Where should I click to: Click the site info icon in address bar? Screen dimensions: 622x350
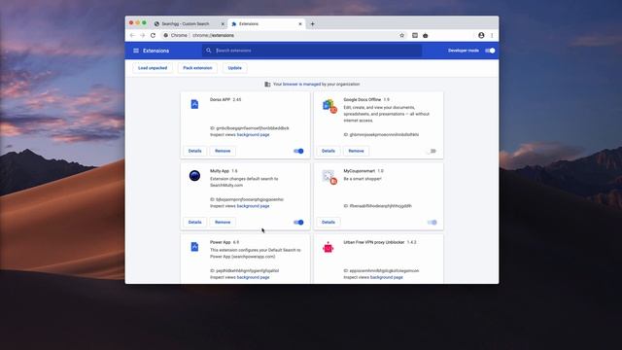[166, 35]
